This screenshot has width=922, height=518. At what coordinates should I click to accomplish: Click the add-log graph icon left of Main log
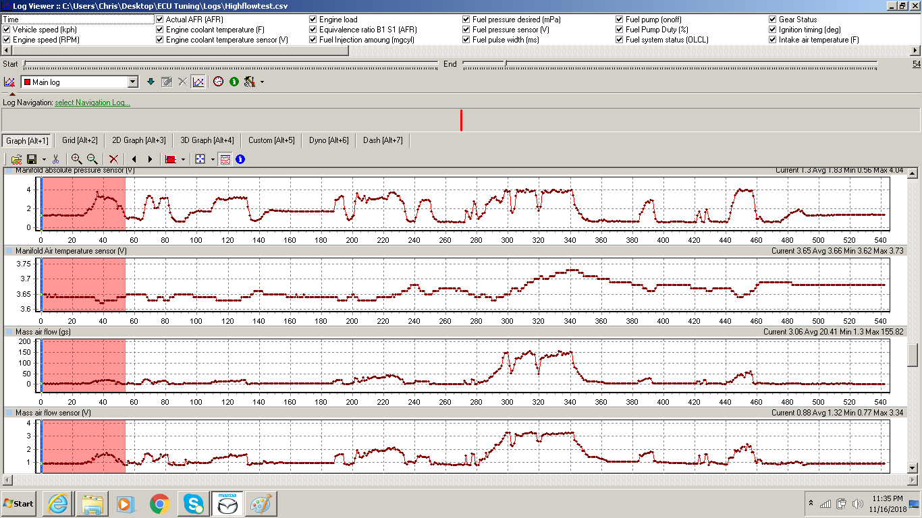click(9, 82)
